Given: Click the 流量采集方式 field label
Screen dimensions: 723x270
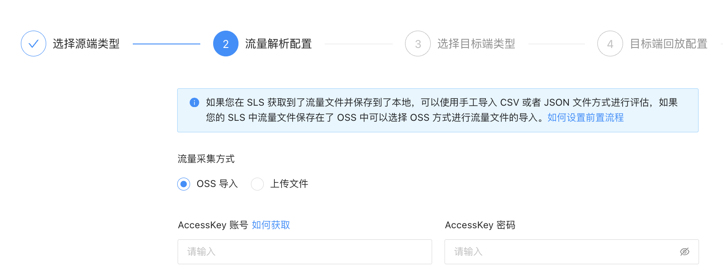Looking at the screenshot, I should click(206, 159).
